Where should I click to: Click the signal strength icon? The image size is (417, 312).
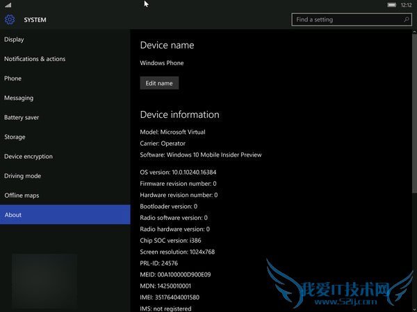(8, 5)
